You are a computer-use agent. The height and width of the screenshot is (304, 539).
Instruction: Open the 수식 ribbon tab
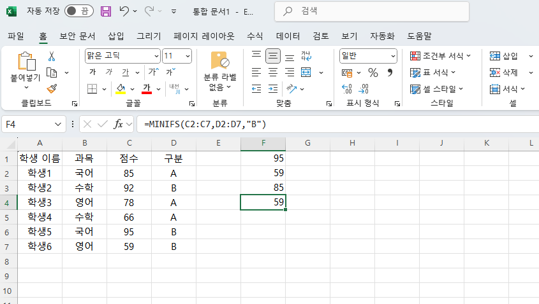255,36
